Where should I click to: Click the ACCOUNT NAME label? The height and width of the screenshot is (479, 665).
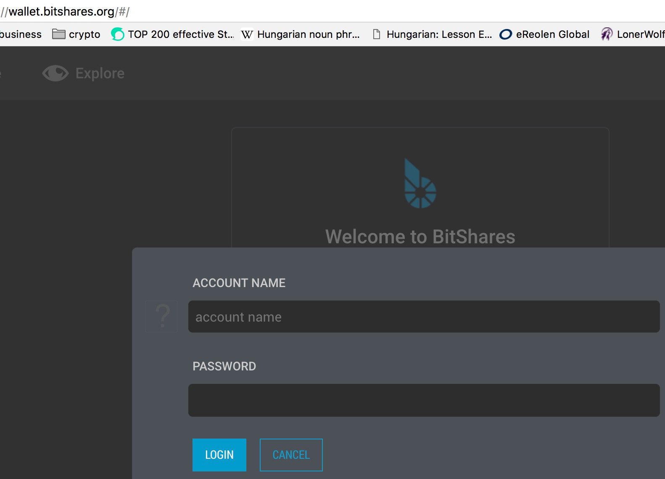point(239,283)
